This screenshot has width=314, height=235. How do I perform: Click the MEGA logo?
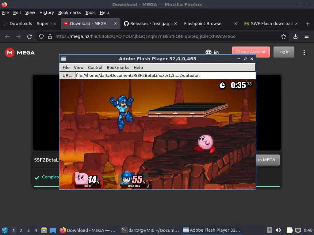[x=20, y=53]
